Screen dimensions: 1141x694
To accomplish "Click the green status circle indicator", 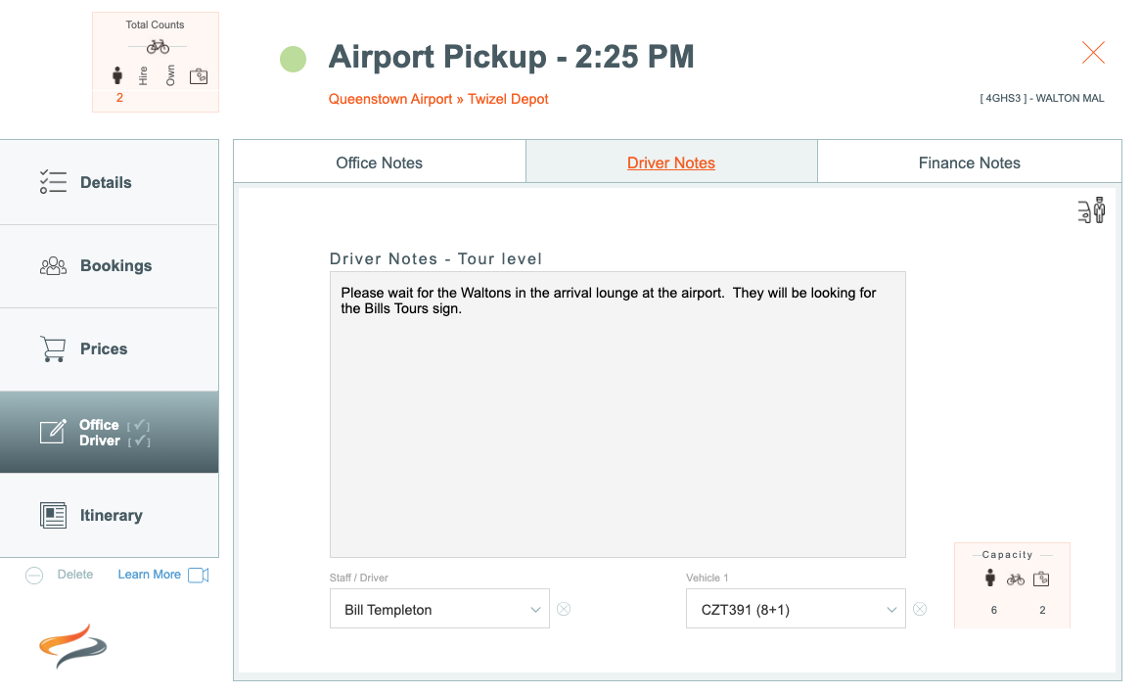I will tap(294, 59).
